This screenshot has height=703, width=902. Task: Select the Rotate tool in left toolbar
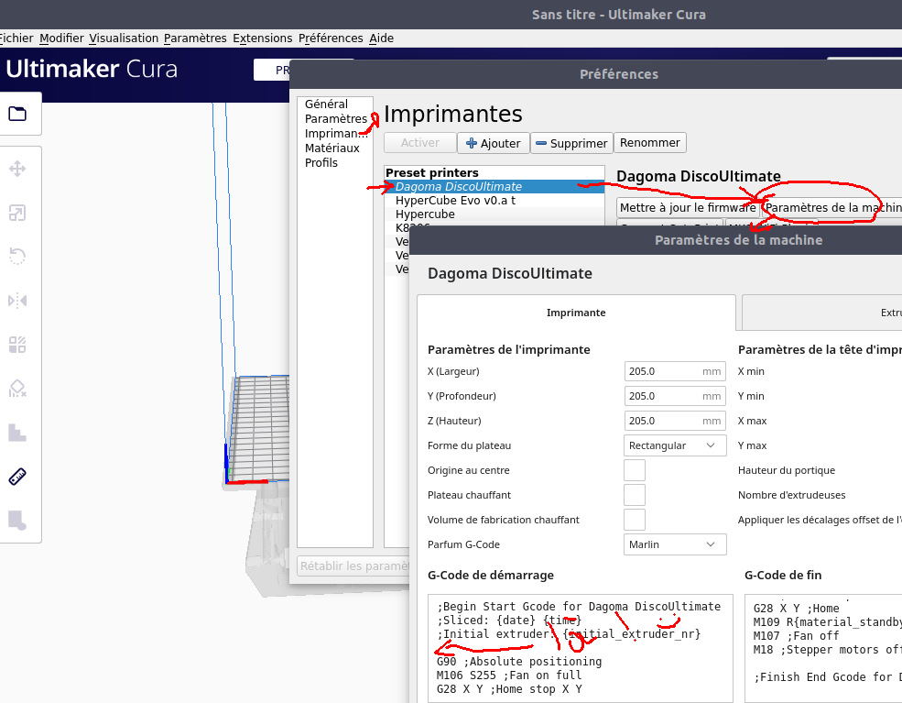pos(17,257)
